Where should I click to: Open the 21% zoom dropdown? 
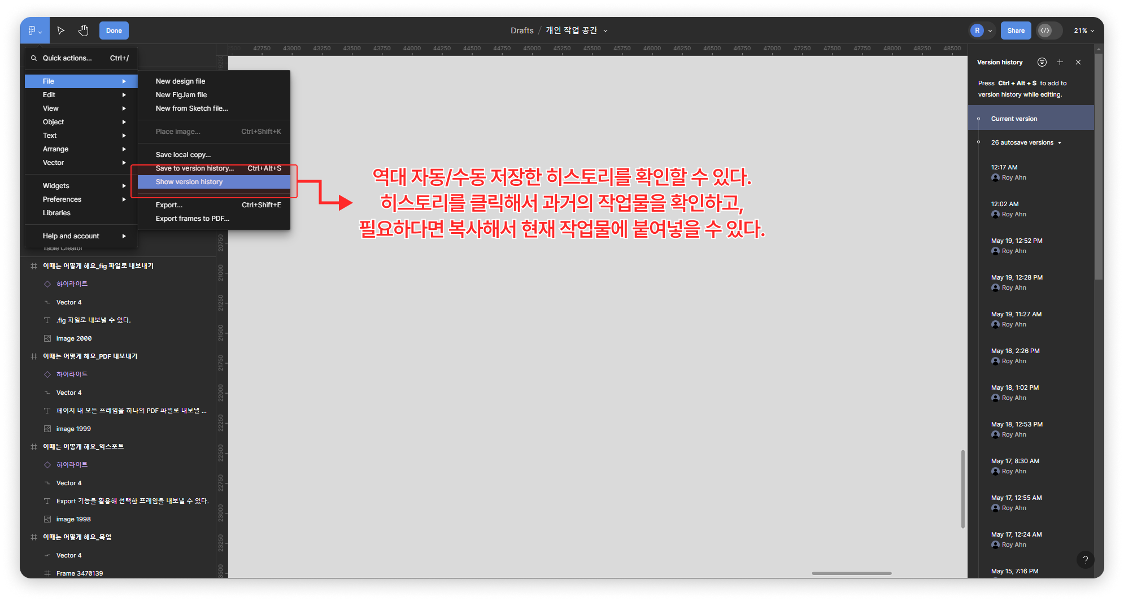coord(1084,31)
